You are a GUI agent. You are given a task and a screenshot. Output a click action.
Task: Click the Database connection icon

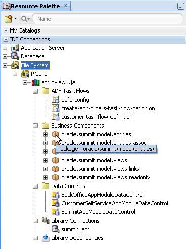(x=15, y=56)
